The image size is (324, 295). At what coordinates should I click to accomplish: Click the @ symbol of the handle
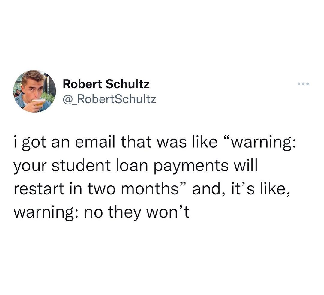coord(67,100)
